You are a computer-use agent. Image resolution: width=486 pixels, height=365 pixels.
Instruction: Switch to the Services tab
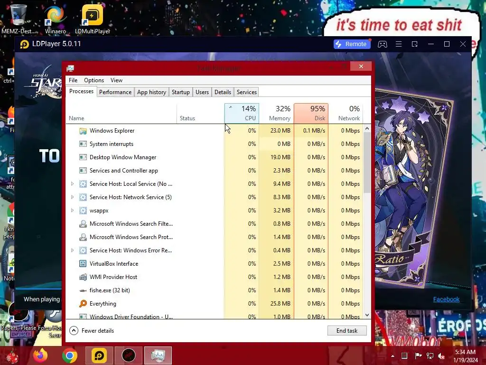point(247,92)
